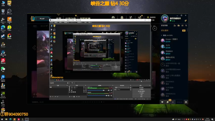This screenshot has width=215, height=121.
Task: Click the last button in OBS controls dock
Action: pyautogui.click(x=141, y=97)
